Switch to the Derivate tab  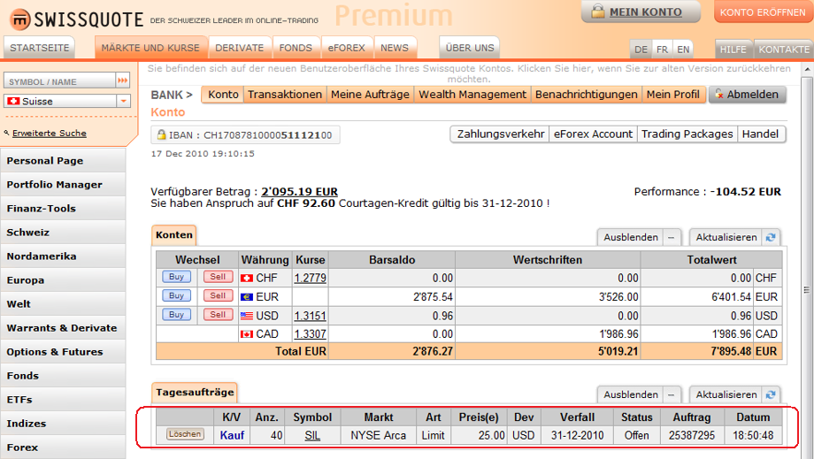[x=239, y=48]
